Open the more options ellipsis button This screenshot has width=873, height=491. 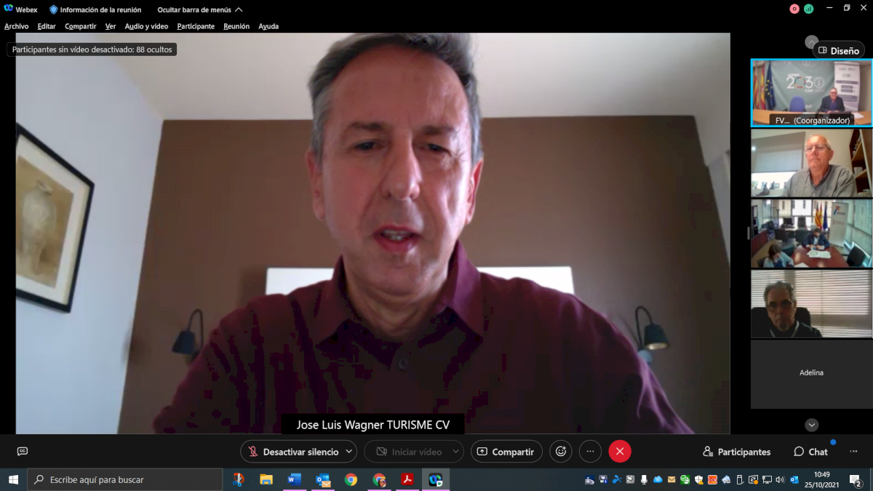pyautogui.click(x=590, y=452)
